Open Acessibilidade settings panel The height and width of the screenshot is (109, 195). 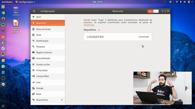point(48,58)
